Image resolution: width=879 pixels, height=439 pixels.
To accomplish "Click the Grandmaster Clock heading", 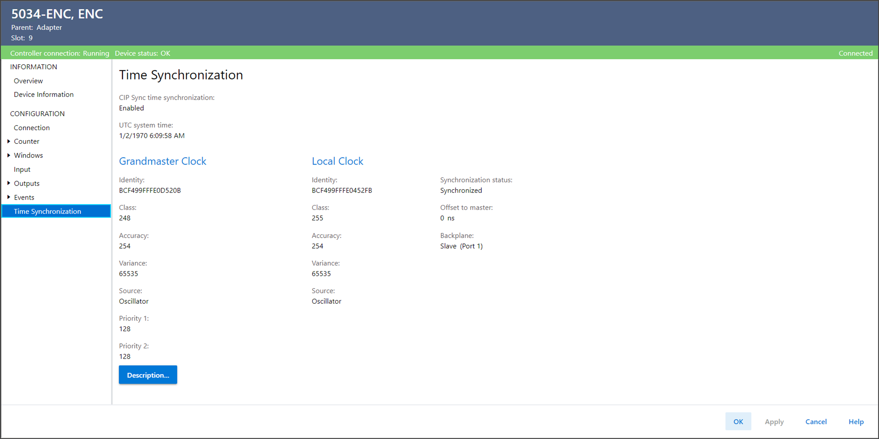I will pyautogui.click(x=162, y=161).
